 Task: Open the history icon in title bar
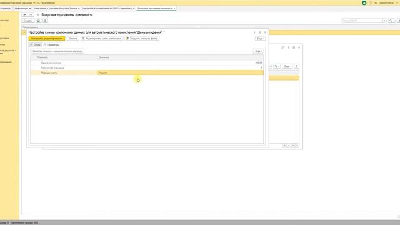point(370,3)
